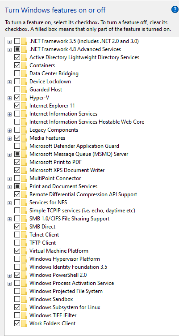Click the folder icon next to Telnet Client
This screenshot has height=336, width=179.
pyautogui.click(x=24, y=235)
